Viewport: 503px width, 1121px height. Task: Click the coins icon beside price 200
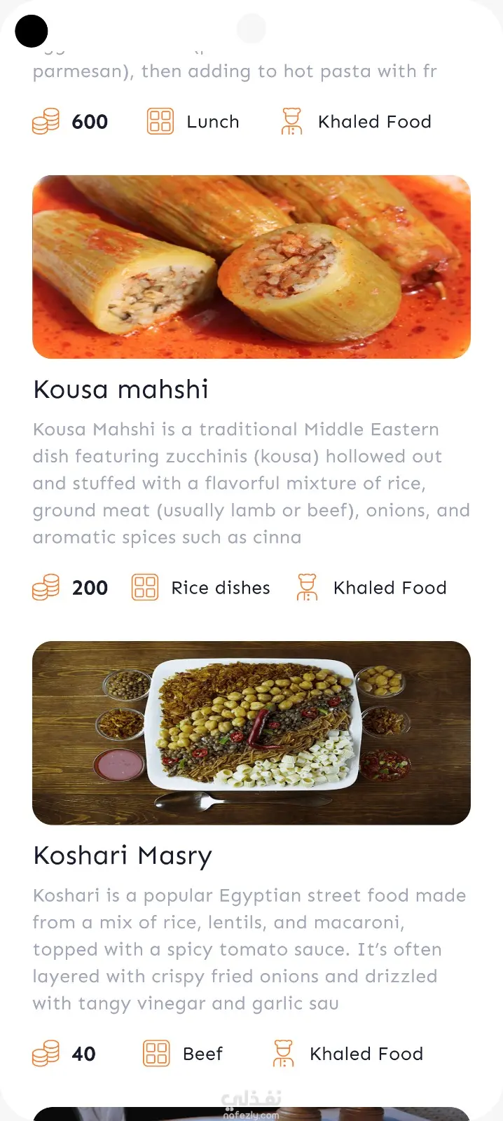(46, 587)
